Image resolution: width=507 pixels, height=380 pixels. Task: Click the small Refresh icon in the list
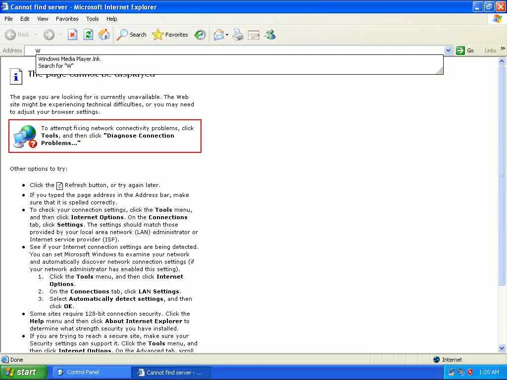point(59,186)
